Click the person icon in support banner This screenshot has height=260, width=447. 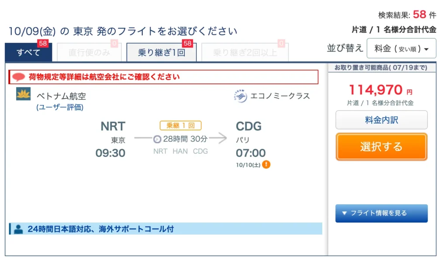point(18,229)
